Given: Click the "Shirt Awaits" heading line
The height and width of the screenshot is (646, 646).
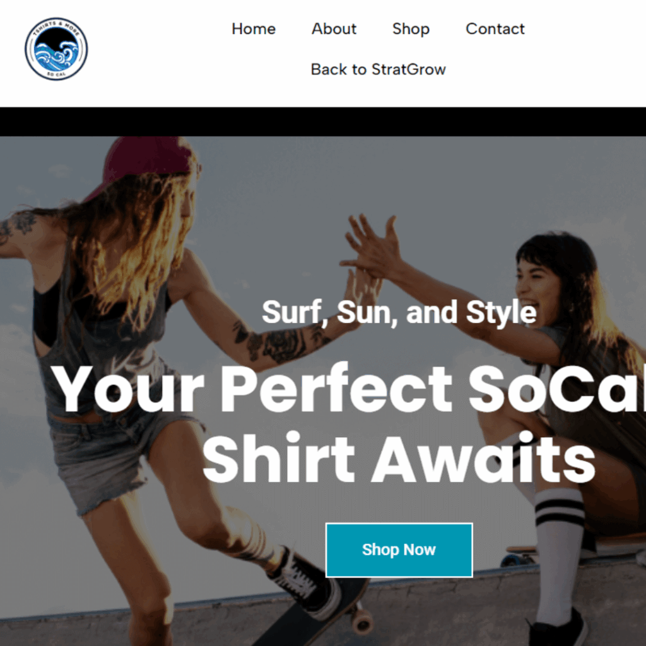Looking at the screenshot, I should pos(399,458).
